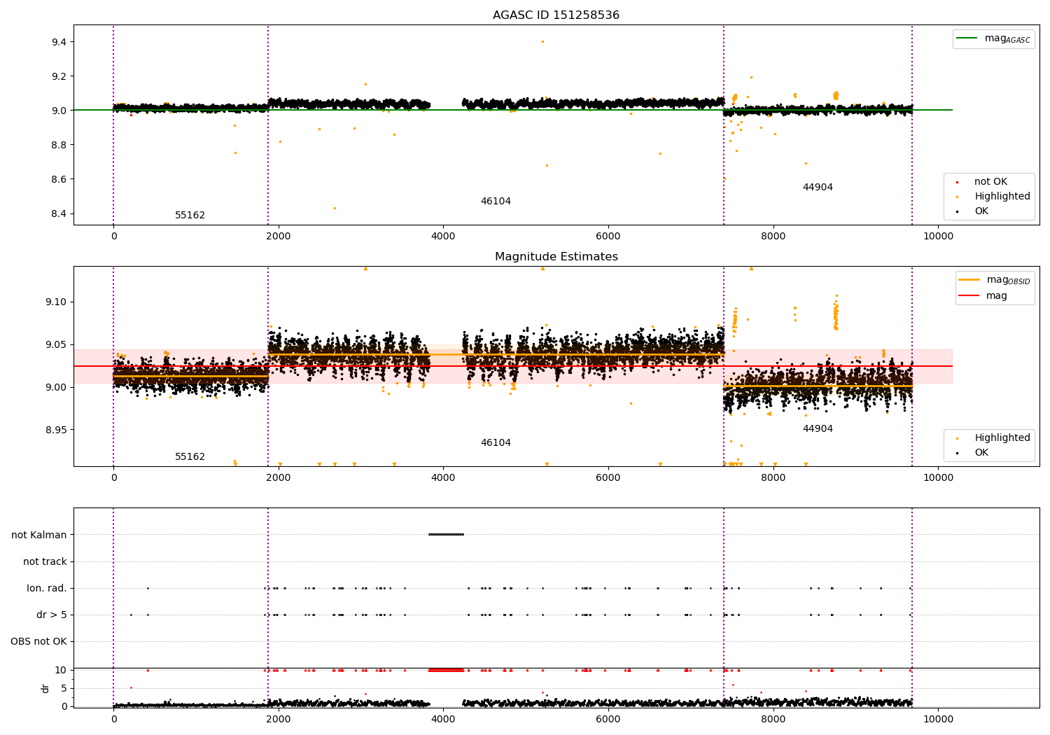Screen dimensions: 1050x735
Task: Click the 'not track' row label
Action: [45, 562]
